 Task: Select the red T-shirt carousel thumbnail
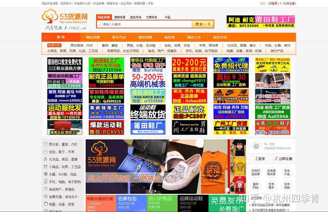coord(239,185)
